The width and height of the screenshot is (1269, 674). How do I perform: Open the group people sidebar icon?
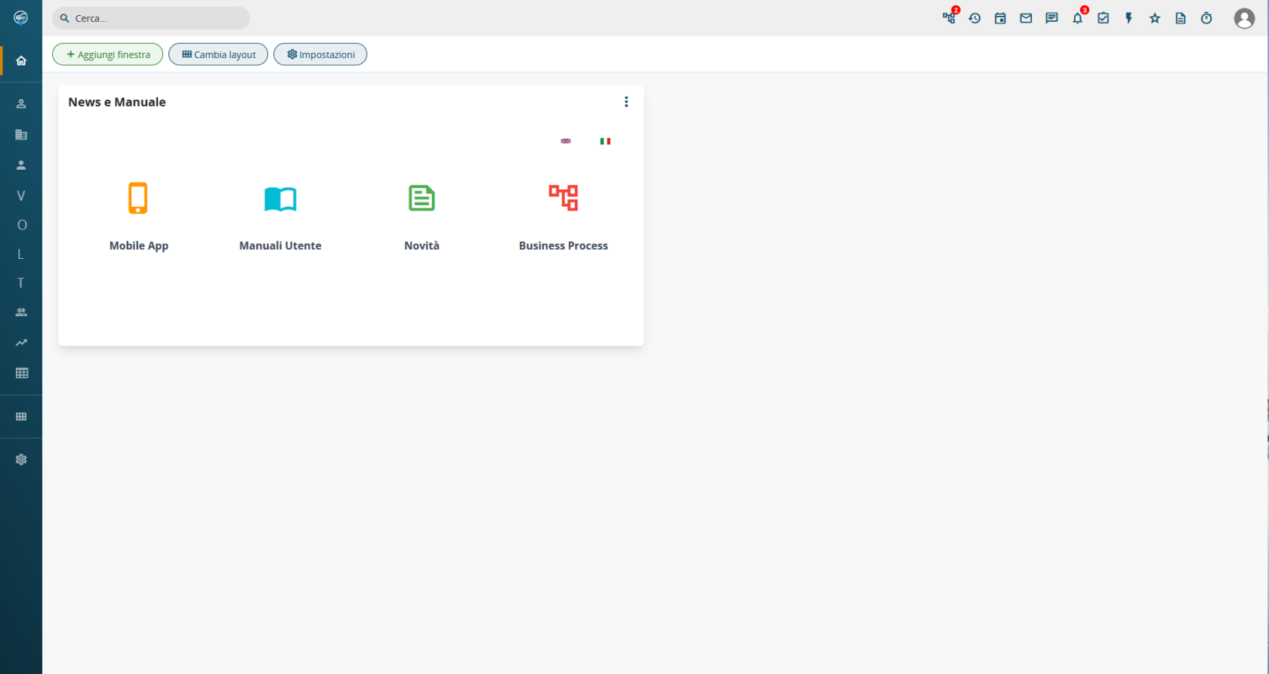pos(21,312)
